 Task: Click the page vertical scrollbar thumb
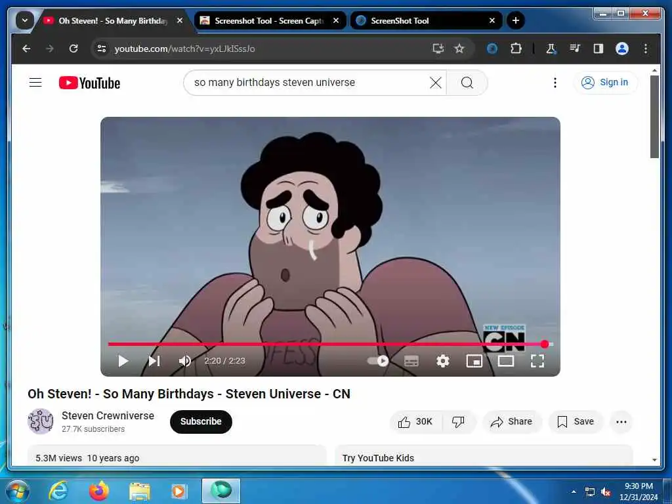pos(654,117)
